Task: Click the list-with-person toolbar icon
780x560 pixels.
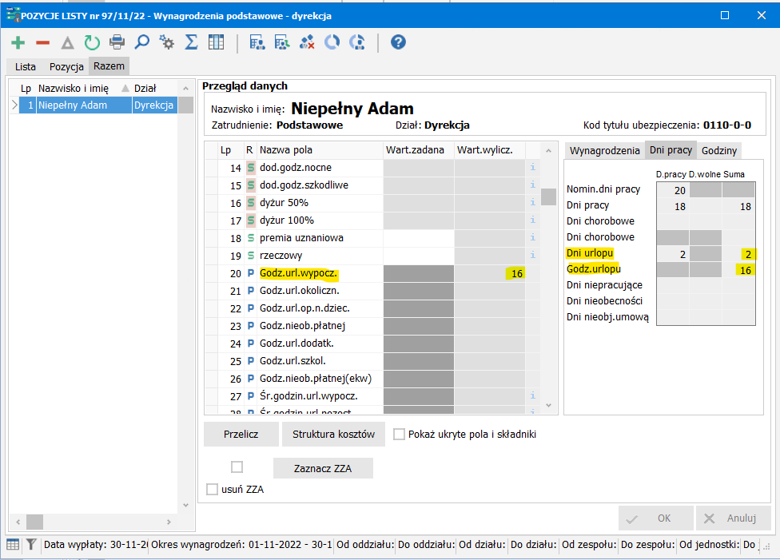Action: click(257, 42)
